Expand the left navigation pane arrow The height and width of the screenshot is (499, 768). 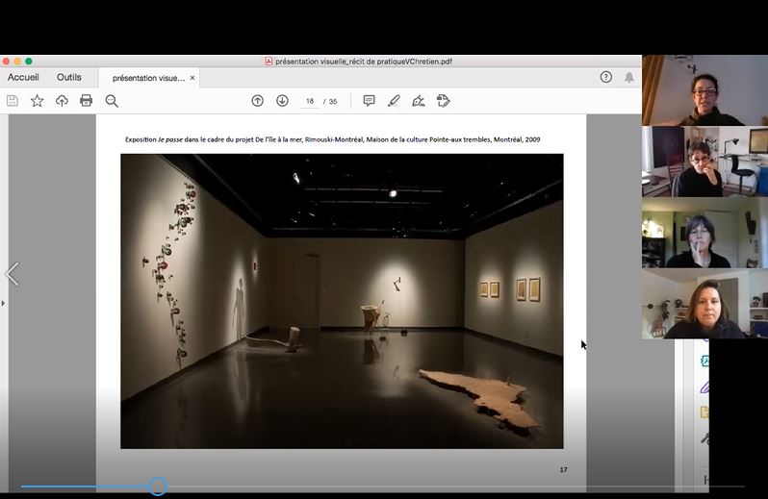click(3, 304)
